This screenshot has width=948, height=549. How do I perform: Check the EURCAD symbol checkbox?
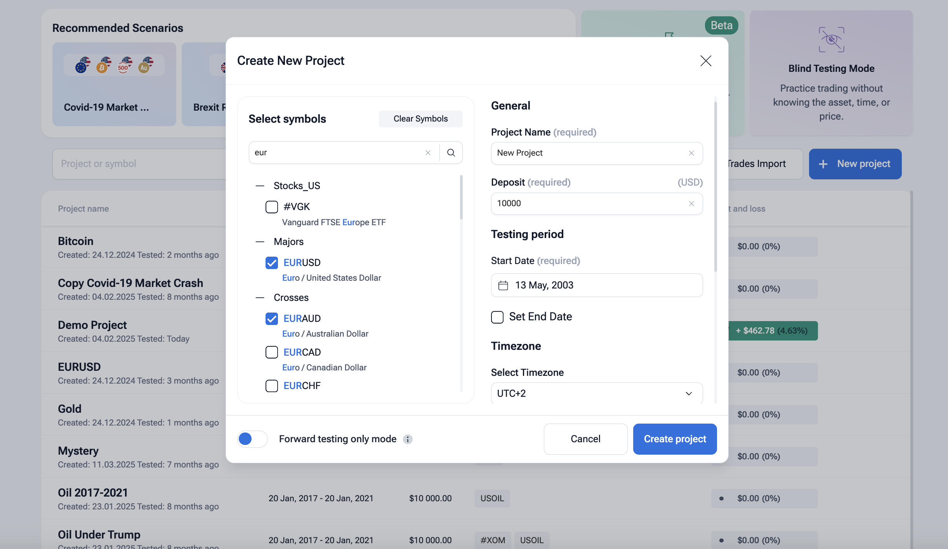tap(271, 352)
